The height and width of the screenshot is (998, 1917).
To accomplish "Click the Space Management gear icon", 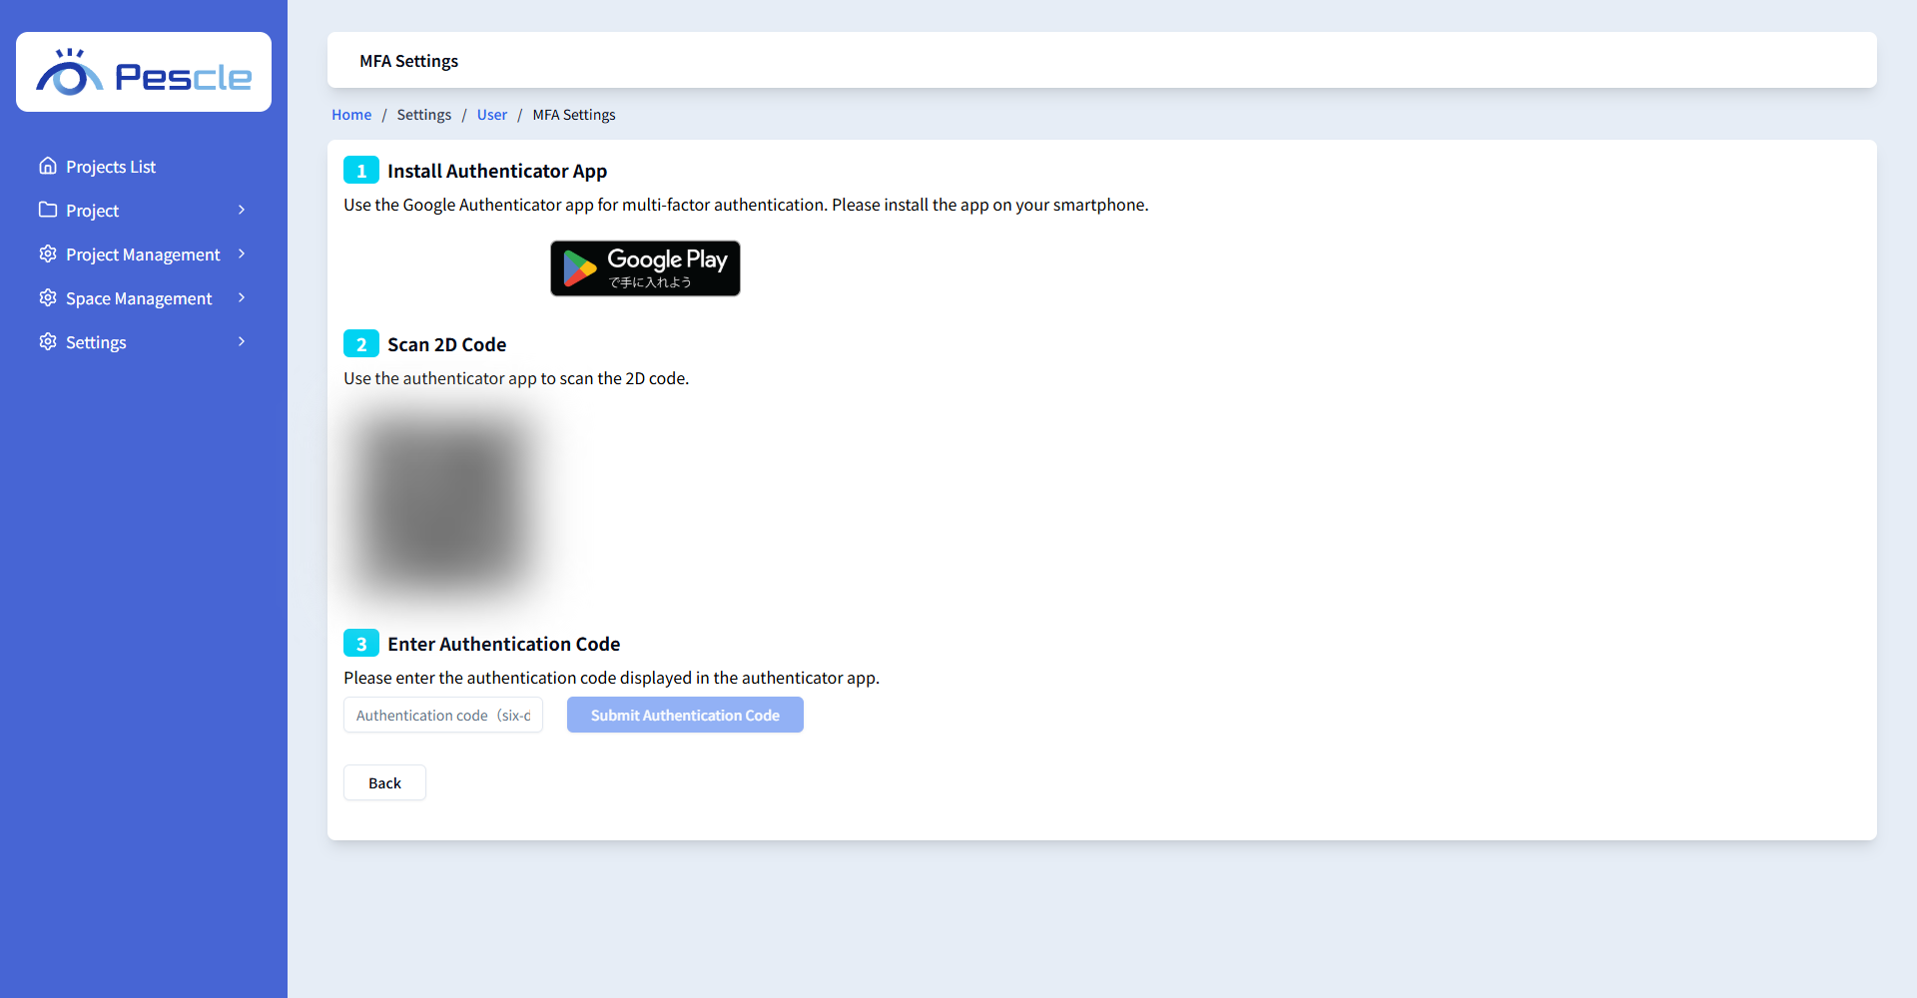I will 48,297.
